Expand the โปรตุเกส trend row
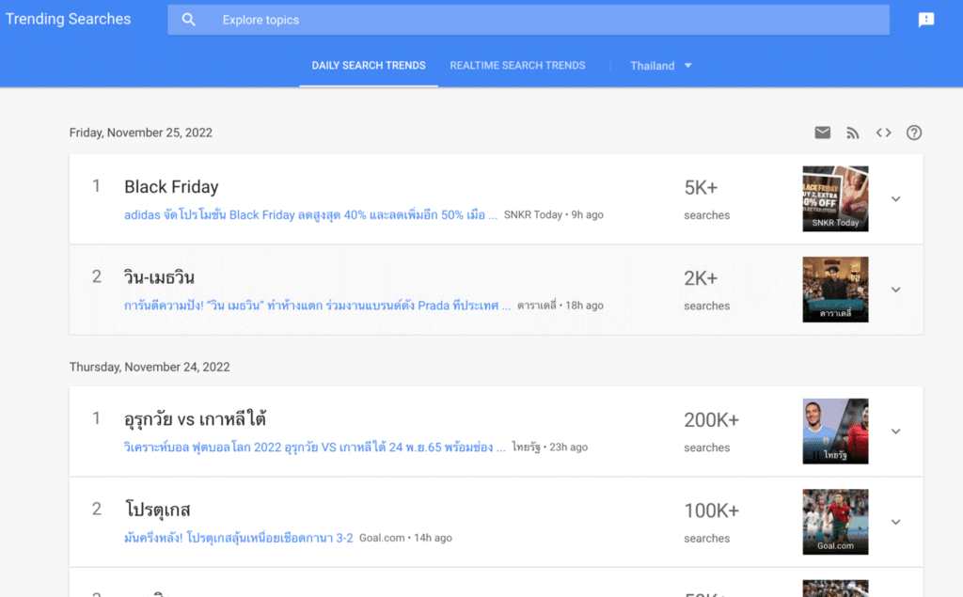This screenshot has width=963, height=597. 895,522
